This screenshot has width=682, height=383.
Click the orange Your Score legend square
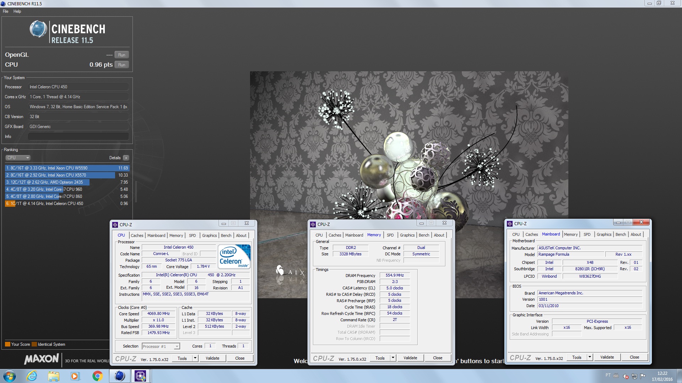(7, 344)
